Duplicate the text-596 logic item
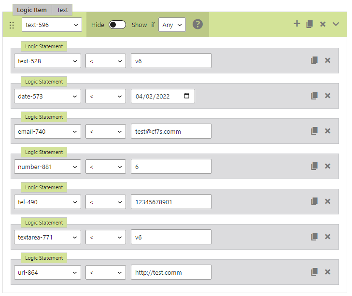Screen dimensions: 352x296 (x=310, y=24)
